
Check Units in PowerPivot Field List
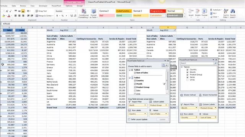coord(187,80)
